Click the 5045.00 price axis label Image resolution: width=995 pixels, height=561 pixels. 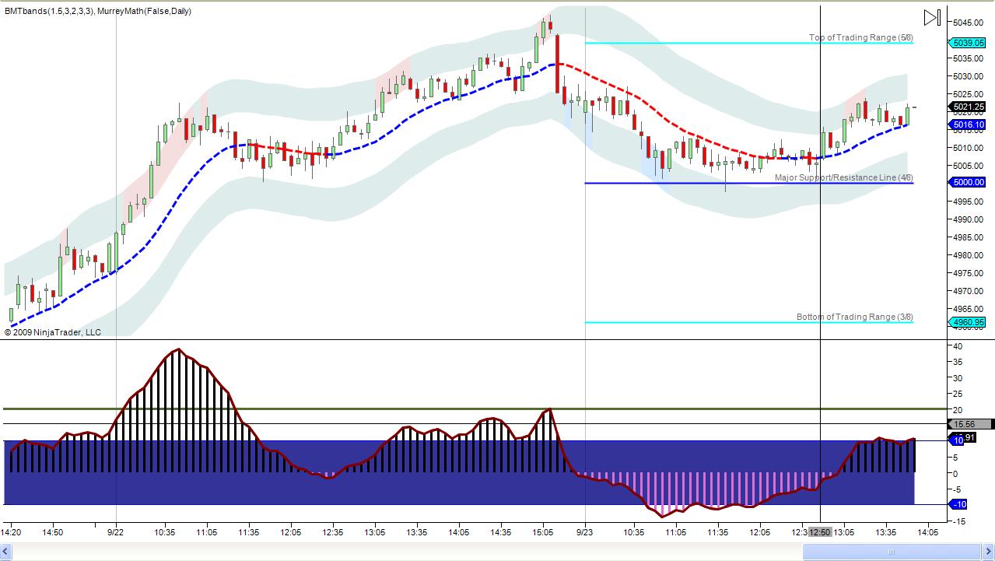click(969, 22)
